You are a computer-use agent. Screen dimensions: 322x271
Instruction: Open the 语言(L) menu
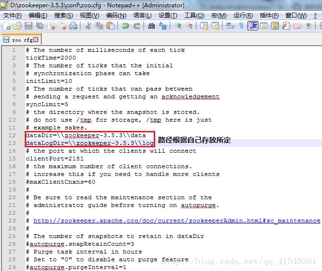coord(142,16)
